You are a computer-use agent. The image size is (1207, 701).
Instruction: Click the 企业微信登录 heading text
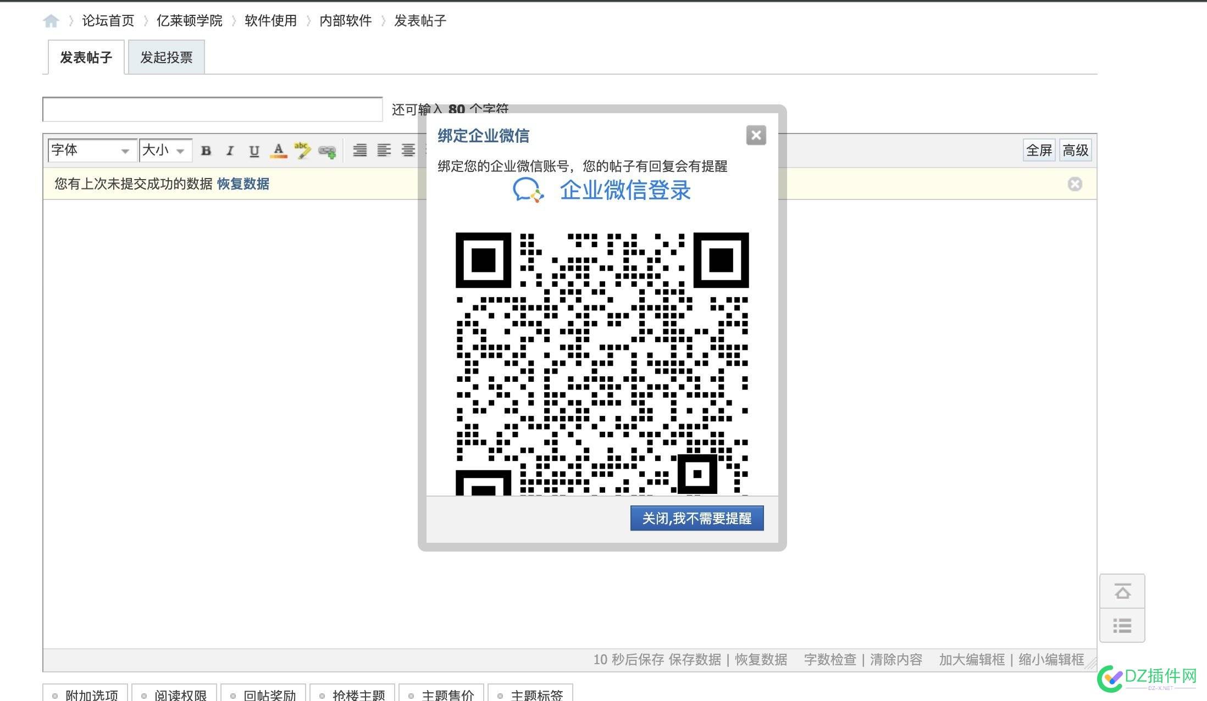625,191
